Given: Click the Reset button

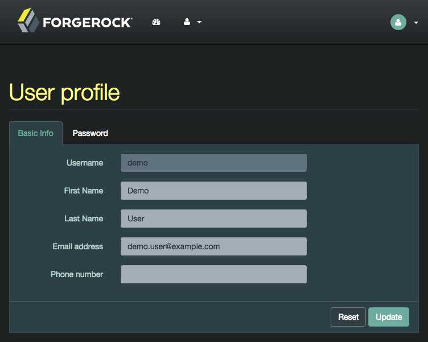Looking at the screenshot, I should click(348, 317).
